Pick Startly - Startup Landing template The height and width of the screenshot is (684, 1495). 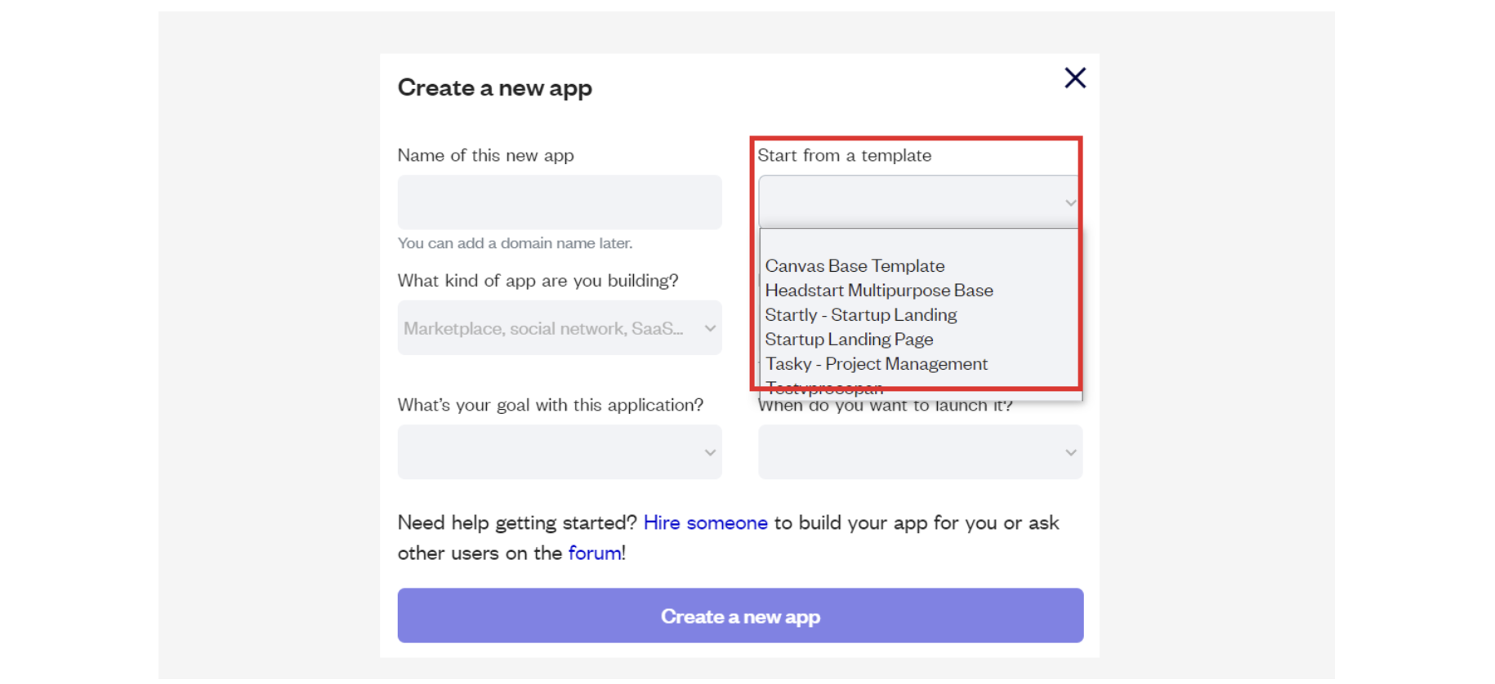pyautogui.click(x=860, y=315)
